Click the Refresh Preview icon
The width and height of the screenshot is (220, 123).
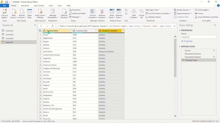tap(64, 11)
